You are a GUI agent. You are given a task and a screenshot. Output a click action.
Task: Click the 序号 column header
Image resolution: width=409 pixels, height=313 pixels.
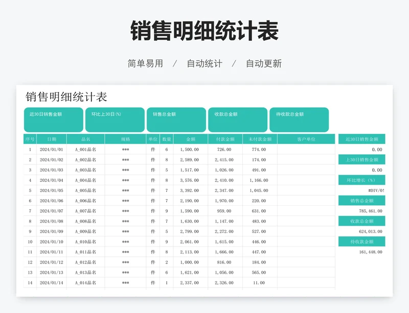coord(30,139)
